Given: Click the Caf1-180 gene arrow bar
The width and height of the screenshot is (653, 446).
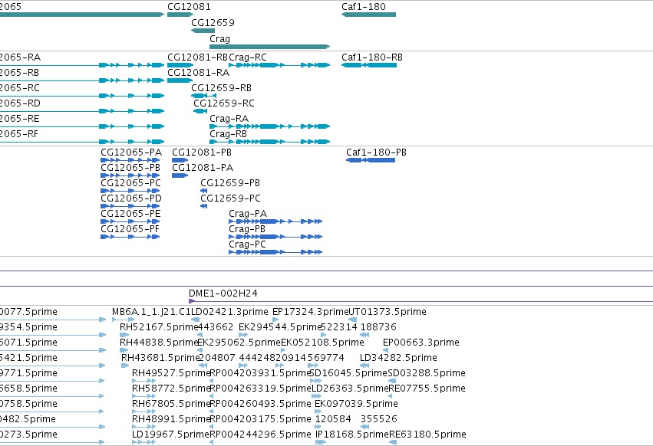Looking at the screenshot, I should coord(368,15).
